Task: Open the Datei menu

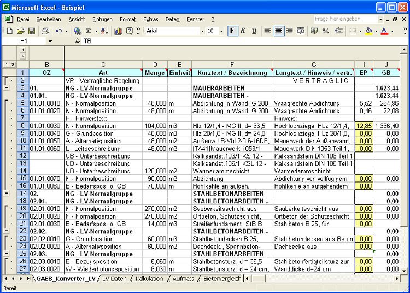Action: pos(23,19)
